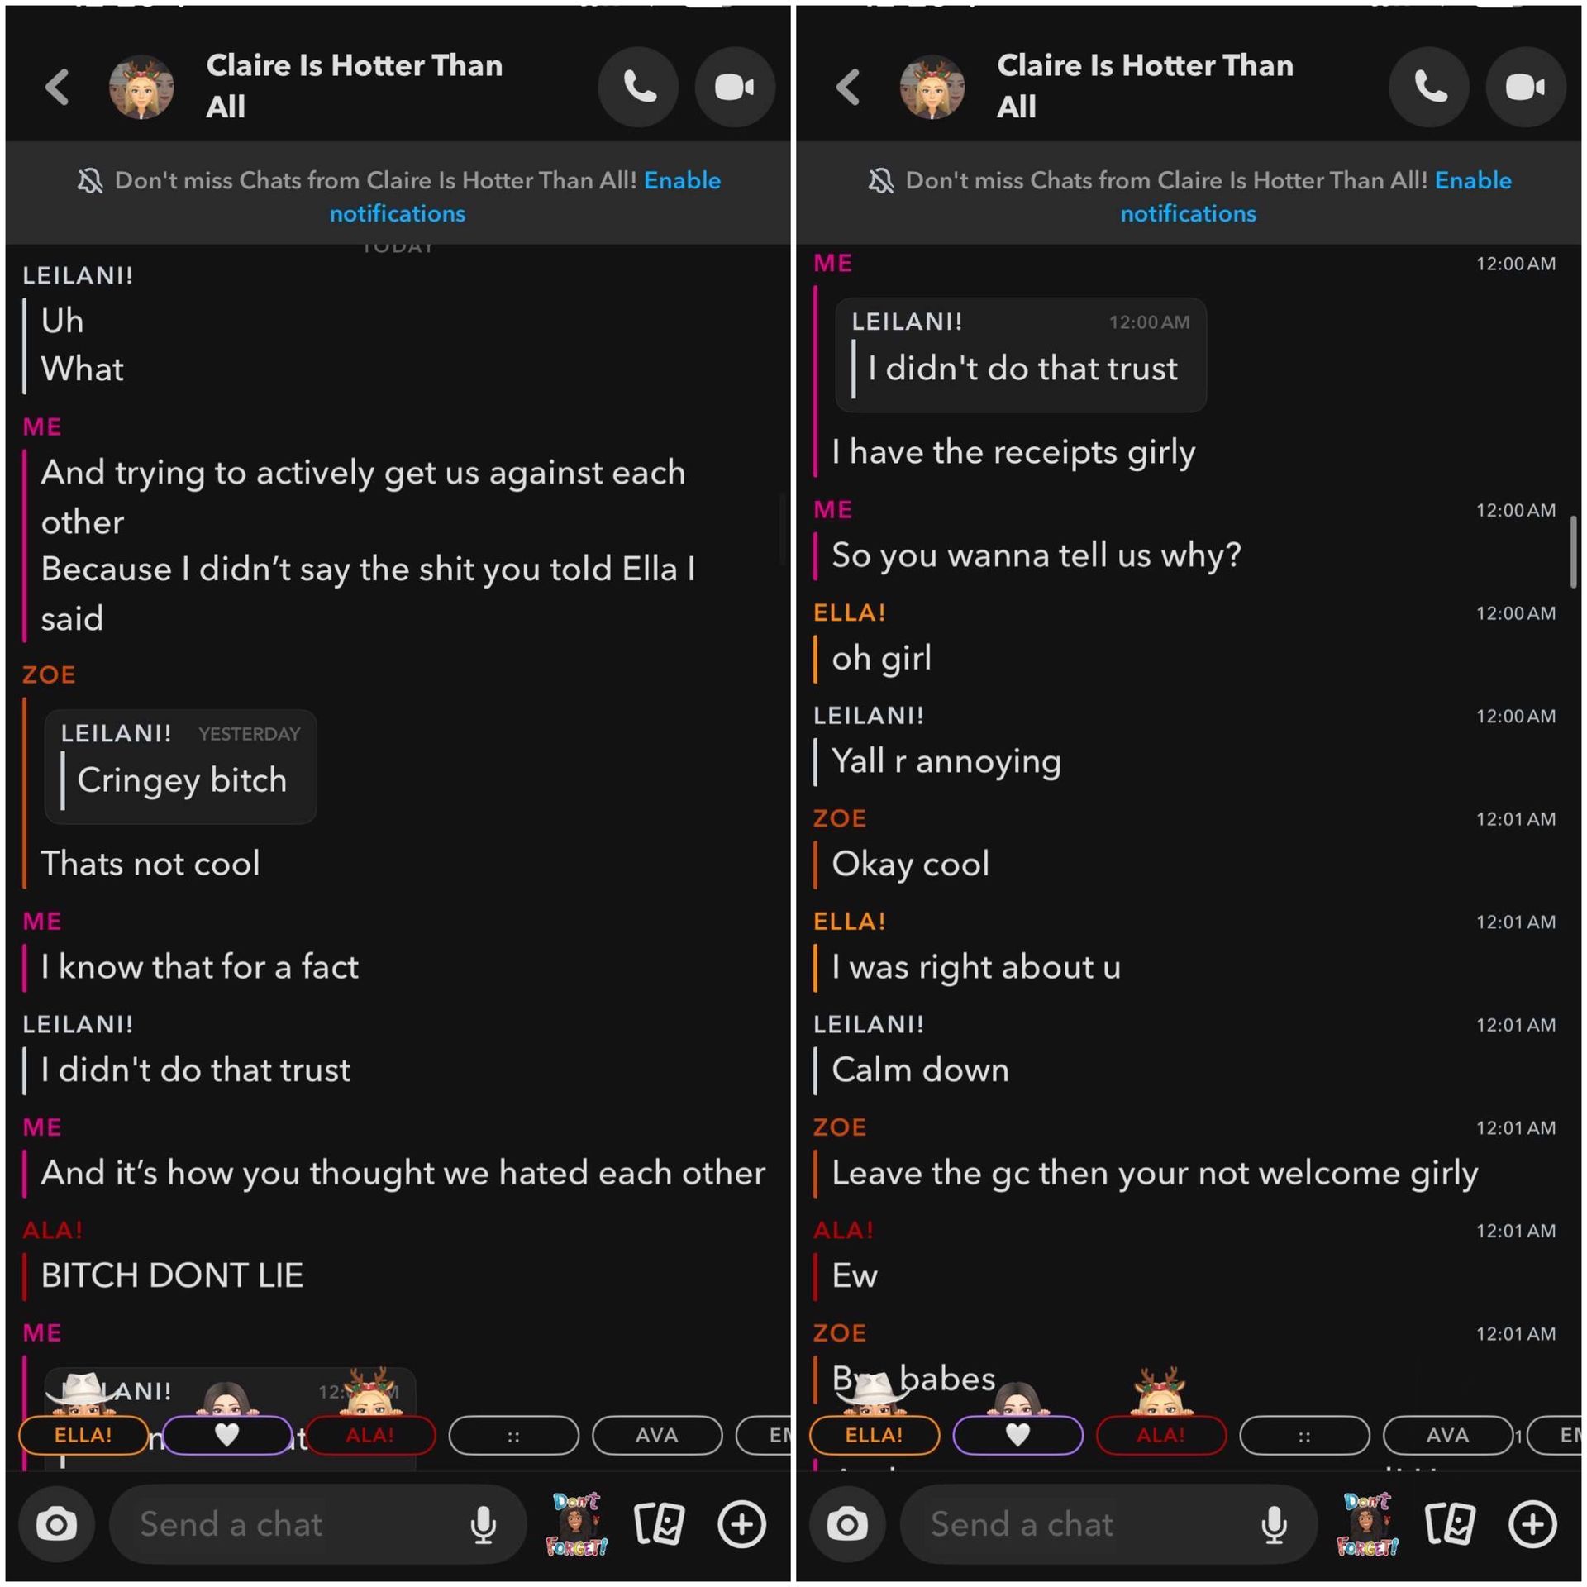
Task: Open camera in left chat bar
Action: [56, 1523]
